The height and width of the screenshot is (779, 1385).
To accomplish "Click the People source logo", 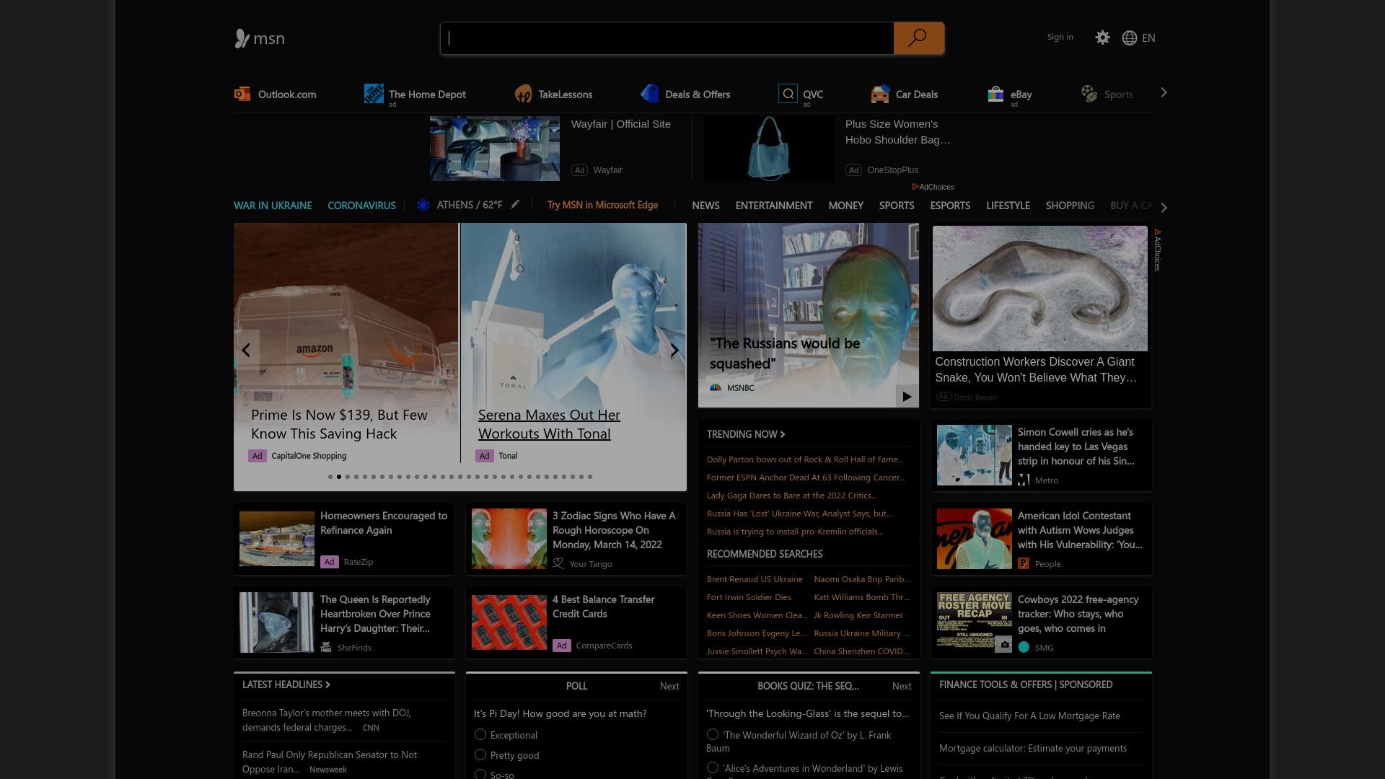I will [x=1024, y=563].
